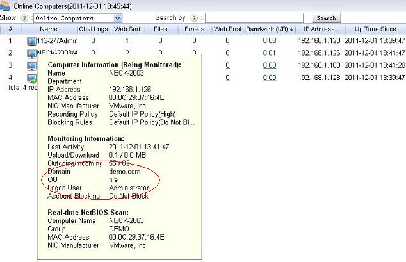The width and height of the screenshot is (406, 262).
Task: Click the Search button
Action: [327, 19]
